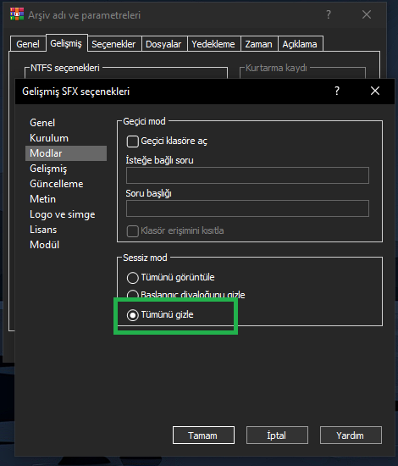This screenshot has width=398, height=466.
Task: Select the Tümünü gizle radio option
Action: click(x=132, y=315)
